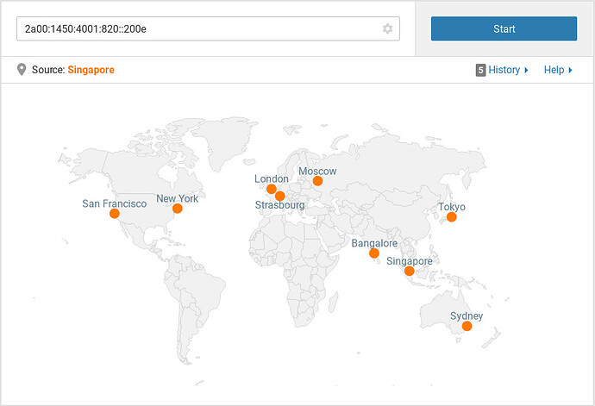Click the blue Start button

[x=504, y=28]
